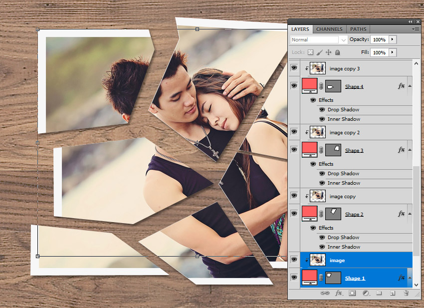The image size is (424, 308).
Task: Click the Add Layer Mask icon
Action: pyautogui.click(x=352, y=294)
